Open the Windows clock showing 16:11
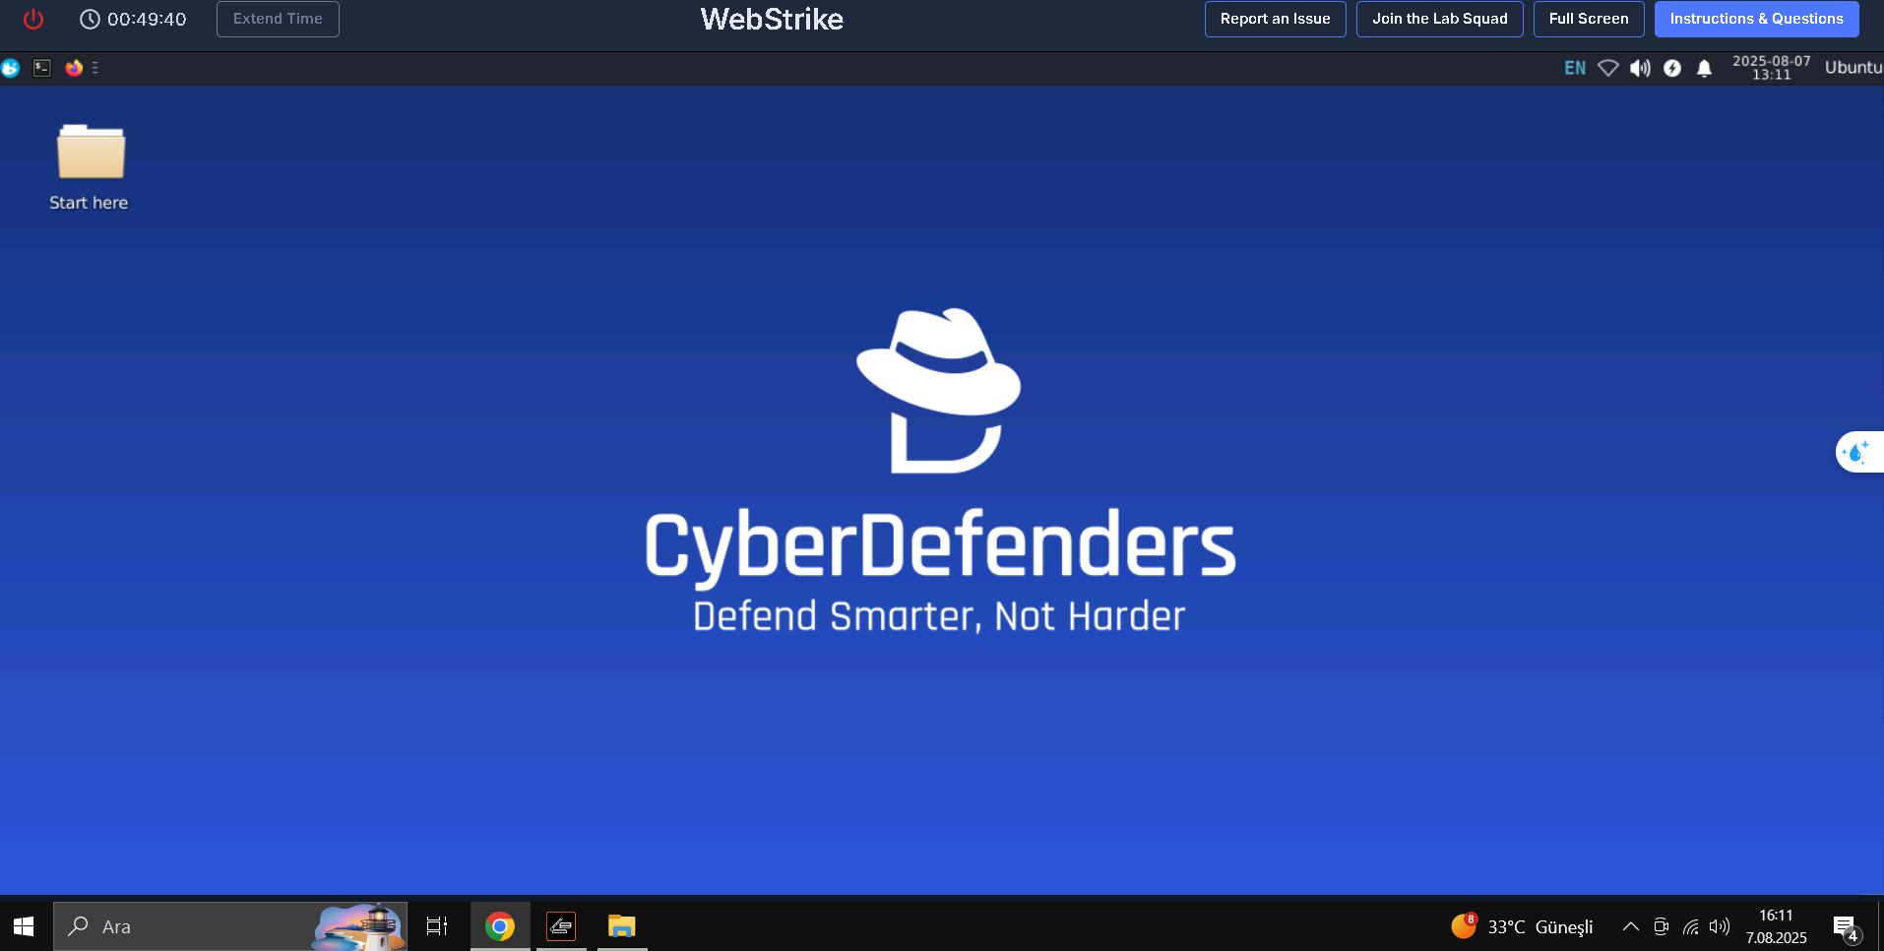Viewport: 1884px width, 951px height. [1777, 926]
